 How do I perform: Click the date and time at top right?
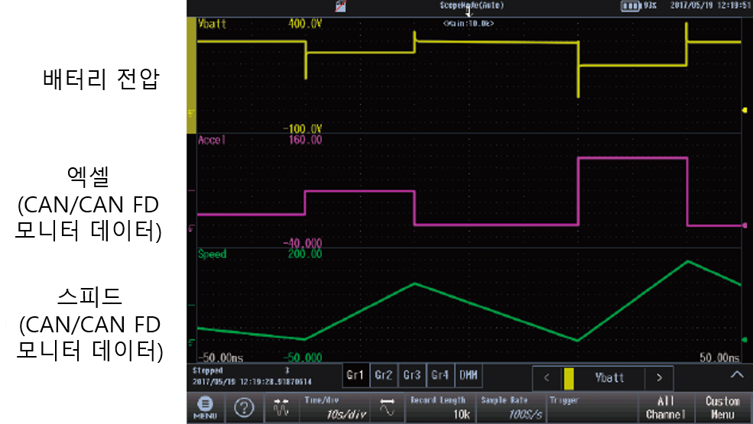pos(710,5)
